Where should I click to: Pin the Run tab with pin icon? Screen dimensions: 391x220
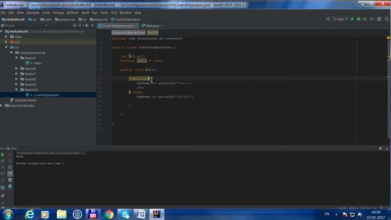(x=2, y=196)
